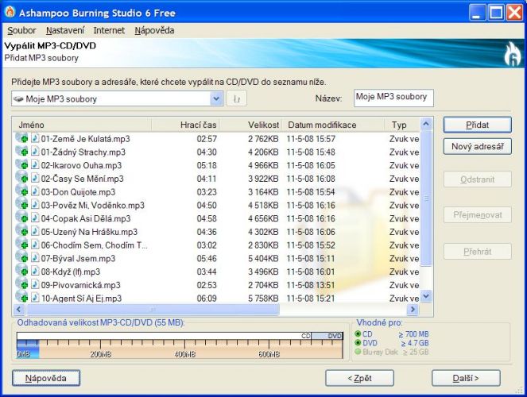Click the Přidat button
This screenshot has width=527, height=397.
click(x=477, y=125)
